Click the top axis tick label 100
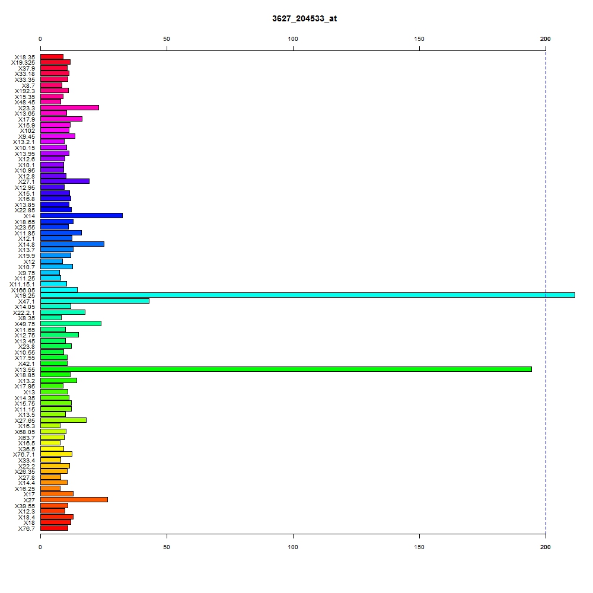The width and height of the screenshot is (593, 593). [x=293, y=39]
